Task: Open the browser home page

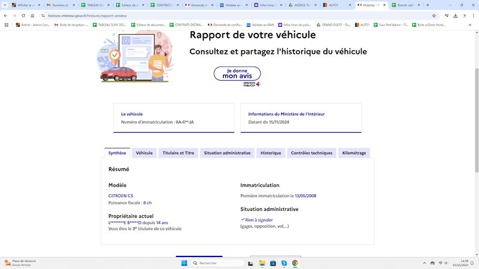Action: (32, 16)
